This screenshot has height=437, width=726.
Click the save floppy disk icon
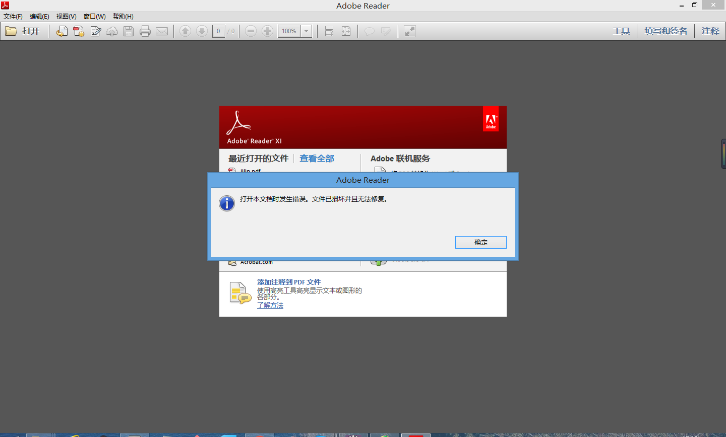tap(129, 31)
